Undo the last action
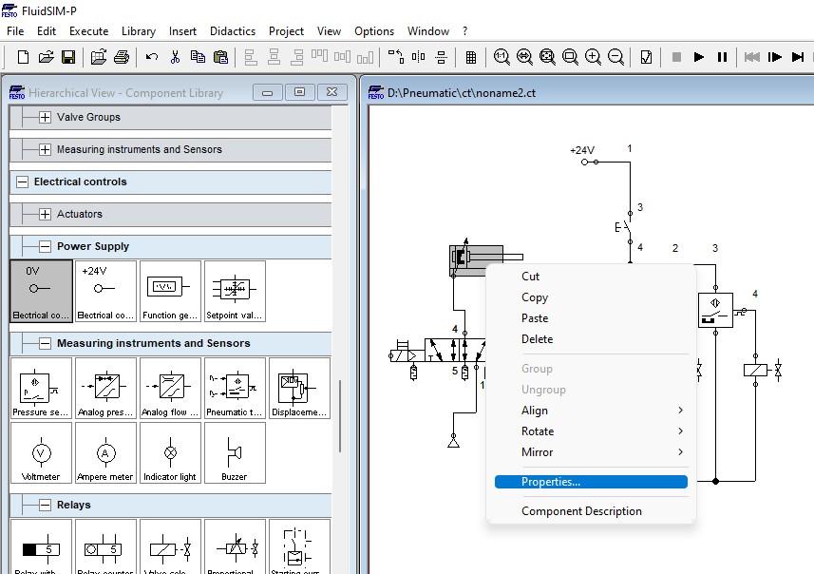Image resolution: width=814 pixels, height=574 pixels. click(152, 57)
